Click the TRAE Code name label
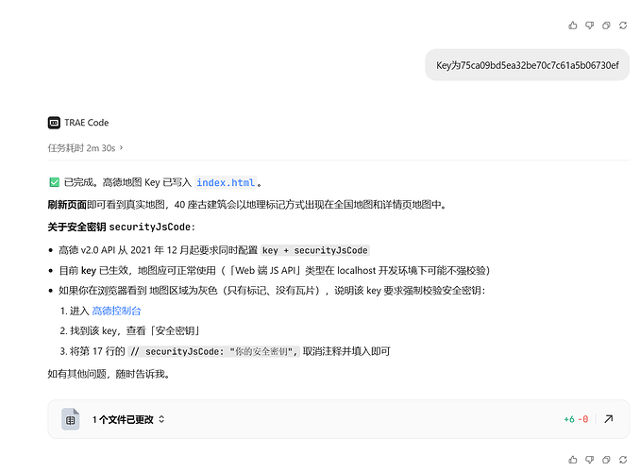Screen dimensions: 640x472 tap(87, 123)
